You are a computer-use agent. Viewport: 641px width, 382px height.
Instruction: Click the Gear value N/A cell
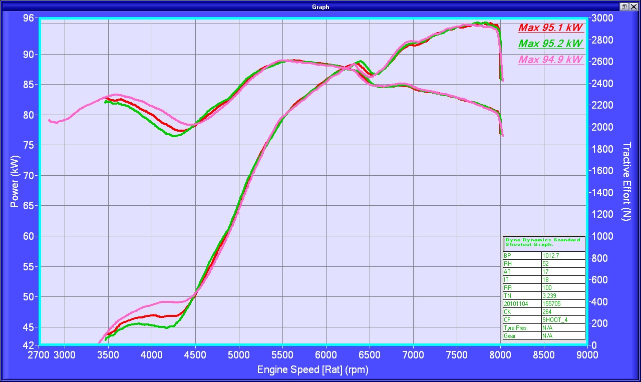tap(563, 335)
